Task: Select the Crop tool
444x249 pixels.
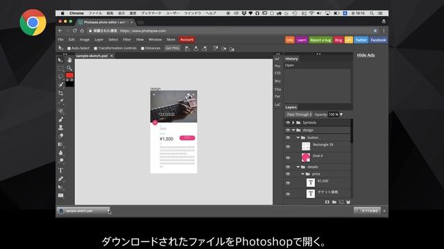Action: pos(60,93)
